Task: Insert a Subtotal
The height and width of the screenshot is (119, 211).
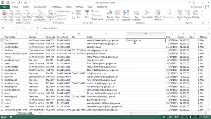Action: point(196,14)
